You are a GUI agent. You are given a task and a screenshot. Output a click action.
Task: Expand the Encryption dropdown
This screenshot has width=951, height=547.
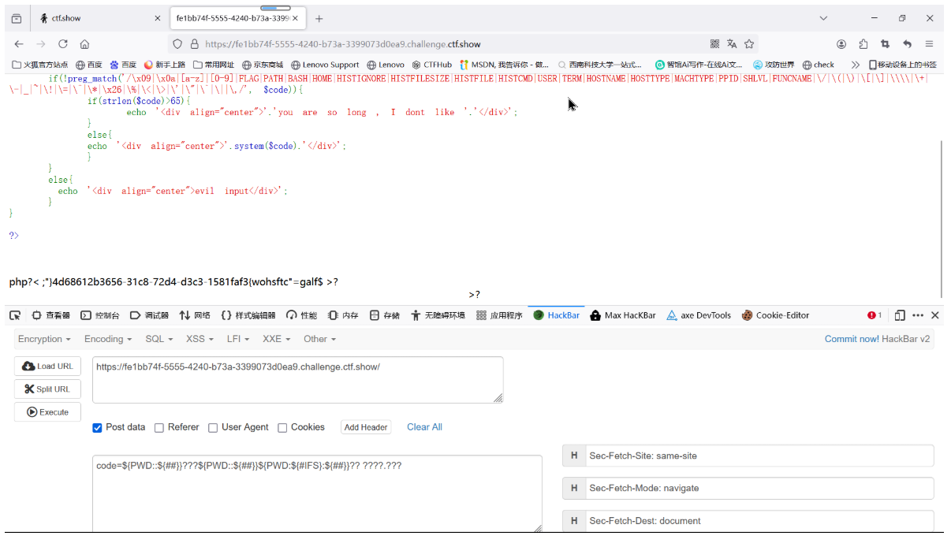click(44, 339)
